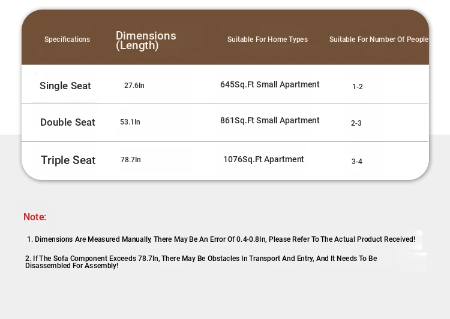Select the Suitable For Home Types header
Viewport: 450px width, 319px height.
pos(268,40)
